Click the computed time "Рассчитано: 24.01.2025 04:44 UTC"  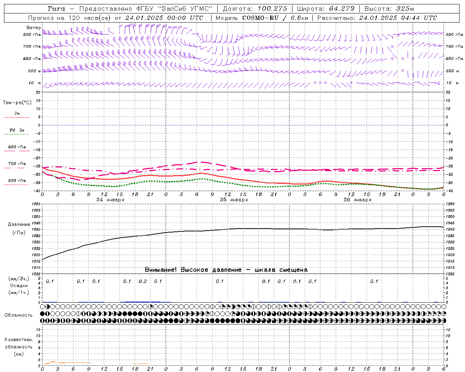[x=377, y=18]
